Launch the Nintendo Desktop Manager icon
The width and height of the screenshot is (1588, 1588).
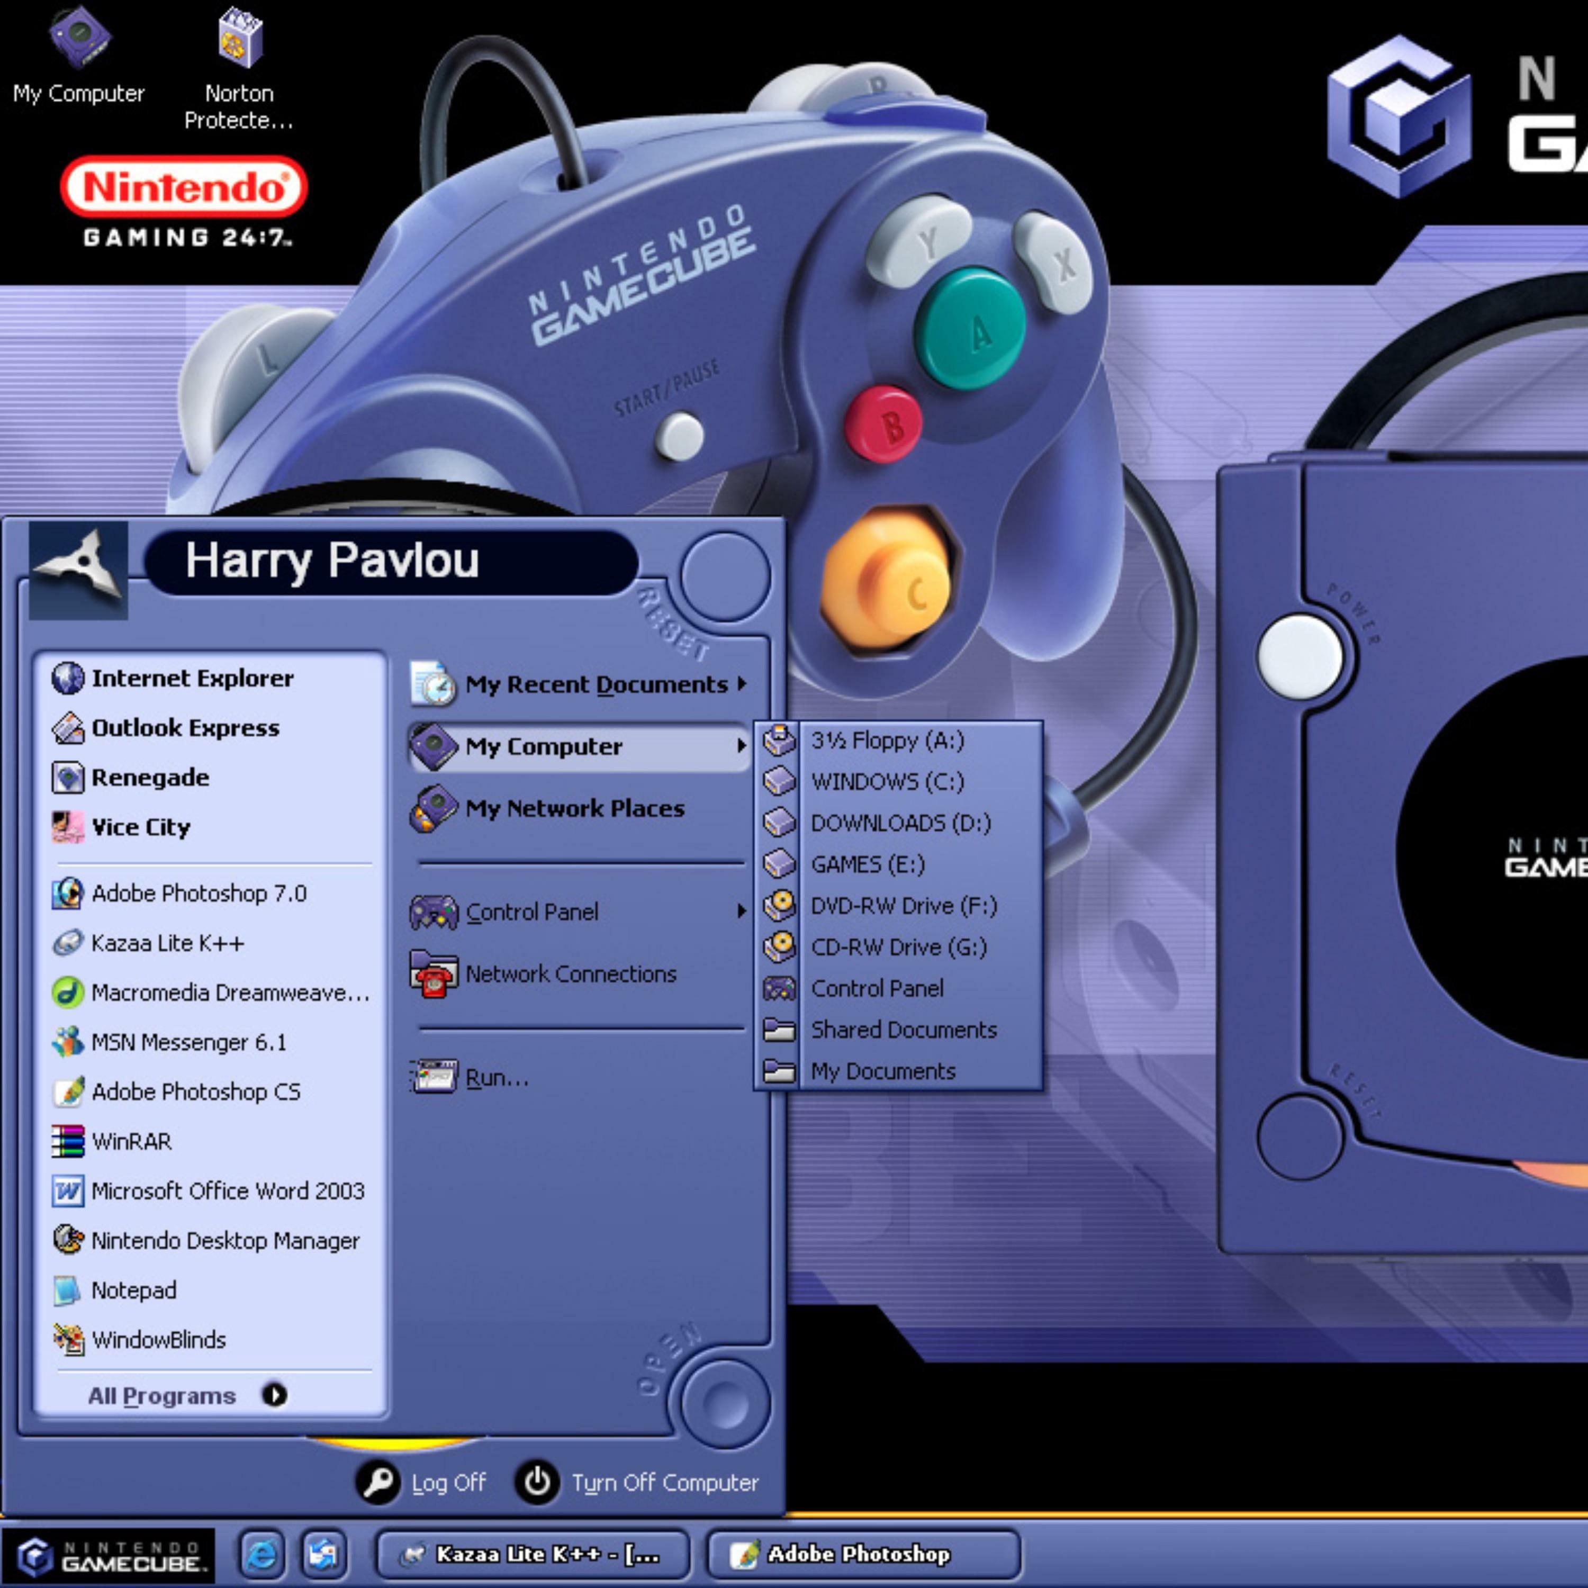pos(68,1240)
